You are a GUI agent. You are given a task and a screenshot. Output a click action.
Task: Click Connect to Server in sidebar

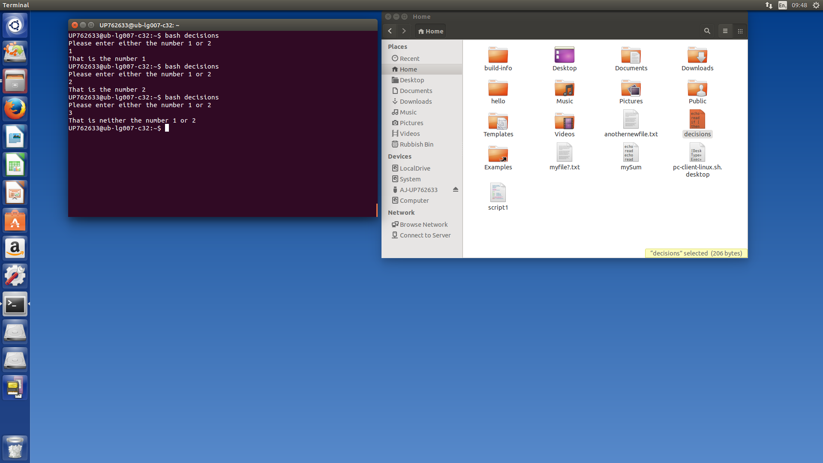pyautogui.click(x=422, y=235)
